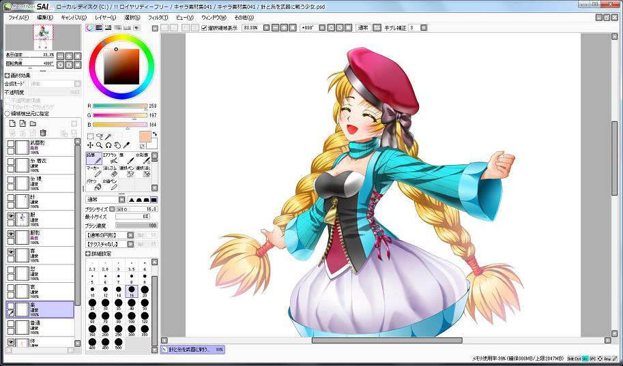The image size is (623, 366).
Task: Open the フィルタ(T) menu
Action: (158, 17)
